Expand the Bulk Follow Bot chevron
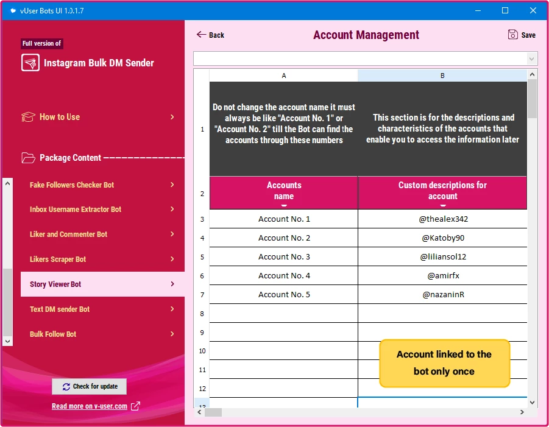 (172, 334)
